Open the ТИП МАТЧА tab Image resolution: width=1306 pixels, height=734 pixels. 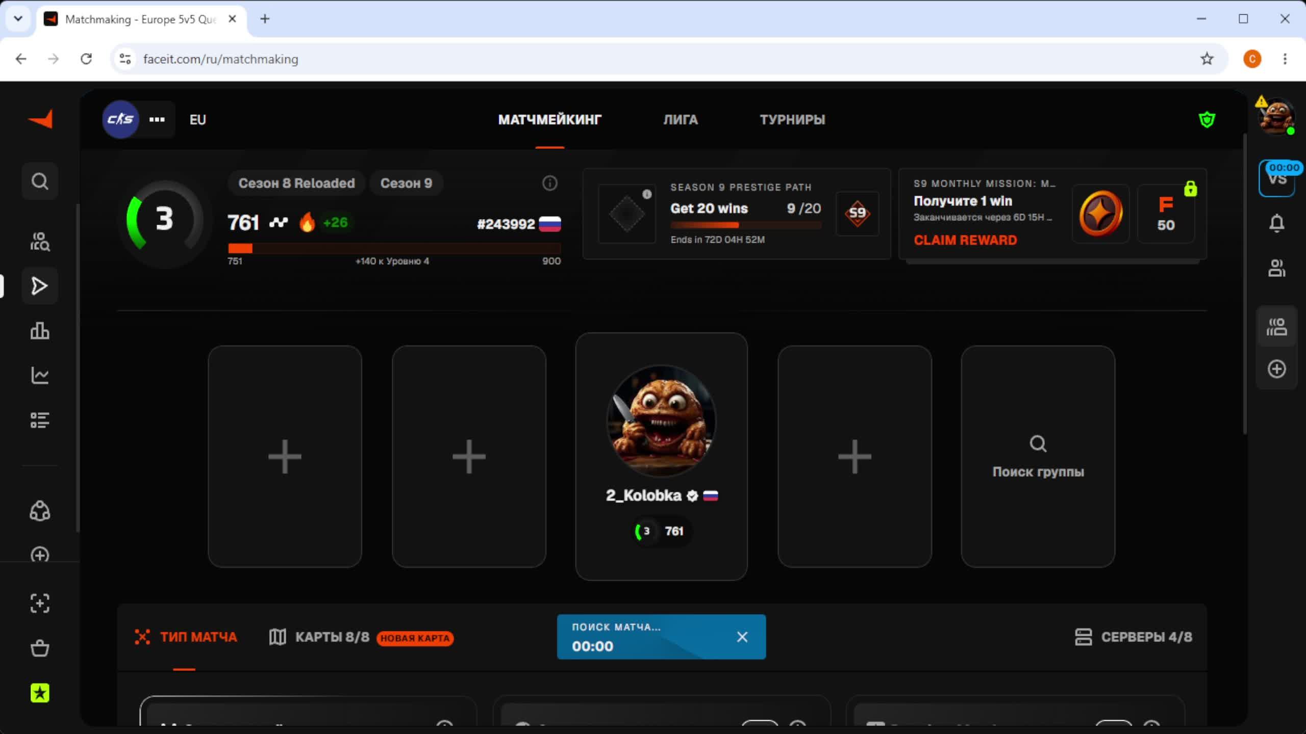186,637
